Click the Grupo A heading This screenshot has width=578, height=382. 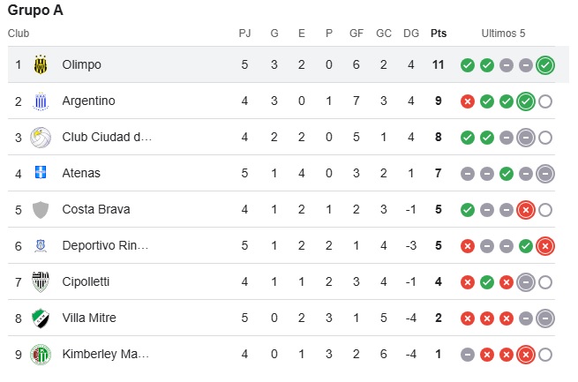coord(35,11)
